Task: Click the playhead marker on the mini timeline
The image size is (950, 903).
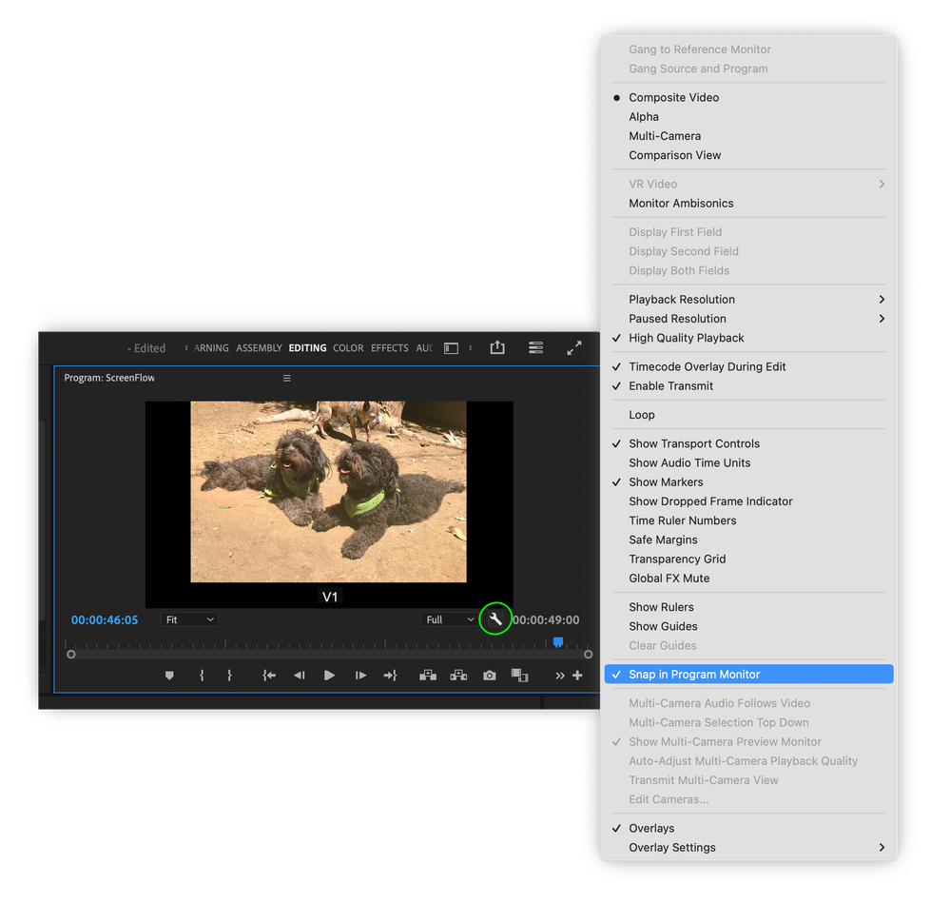Action: pyautogui.click(x=558, y=643)
